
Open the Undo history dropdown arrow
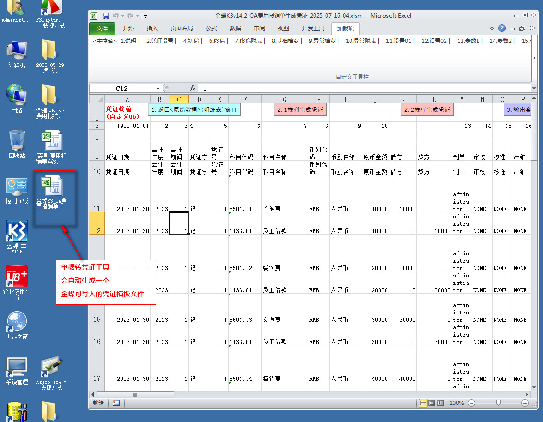[122, 16]
